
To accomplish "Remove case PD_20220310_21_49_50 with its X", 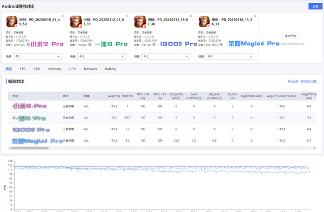I will click(x=63, y=16).
